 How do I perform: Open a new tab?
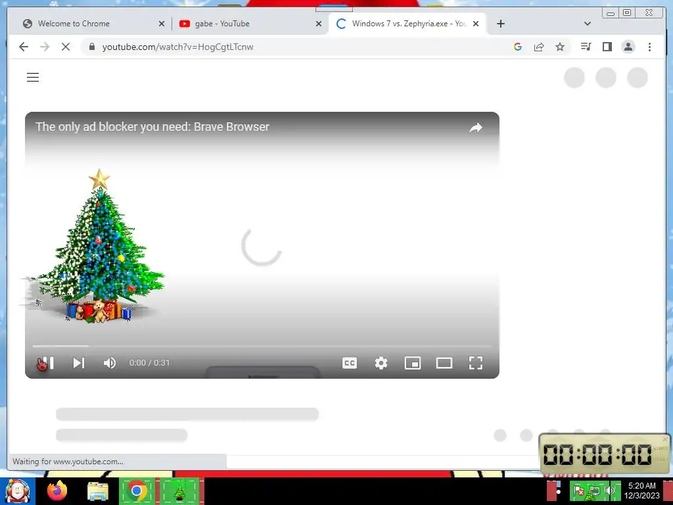(x=500, y=24)
